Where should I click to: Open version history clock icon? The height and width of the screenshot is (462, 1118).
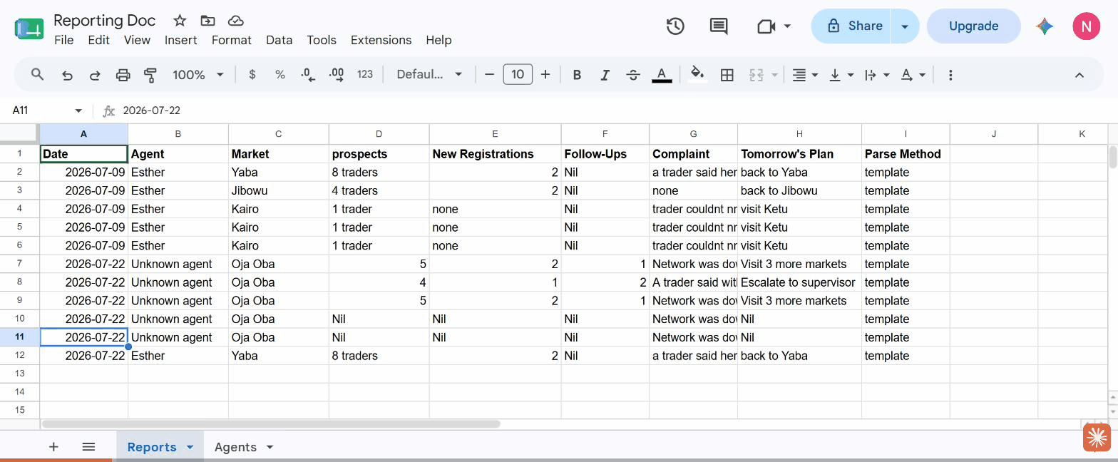(x=675, y=26)
